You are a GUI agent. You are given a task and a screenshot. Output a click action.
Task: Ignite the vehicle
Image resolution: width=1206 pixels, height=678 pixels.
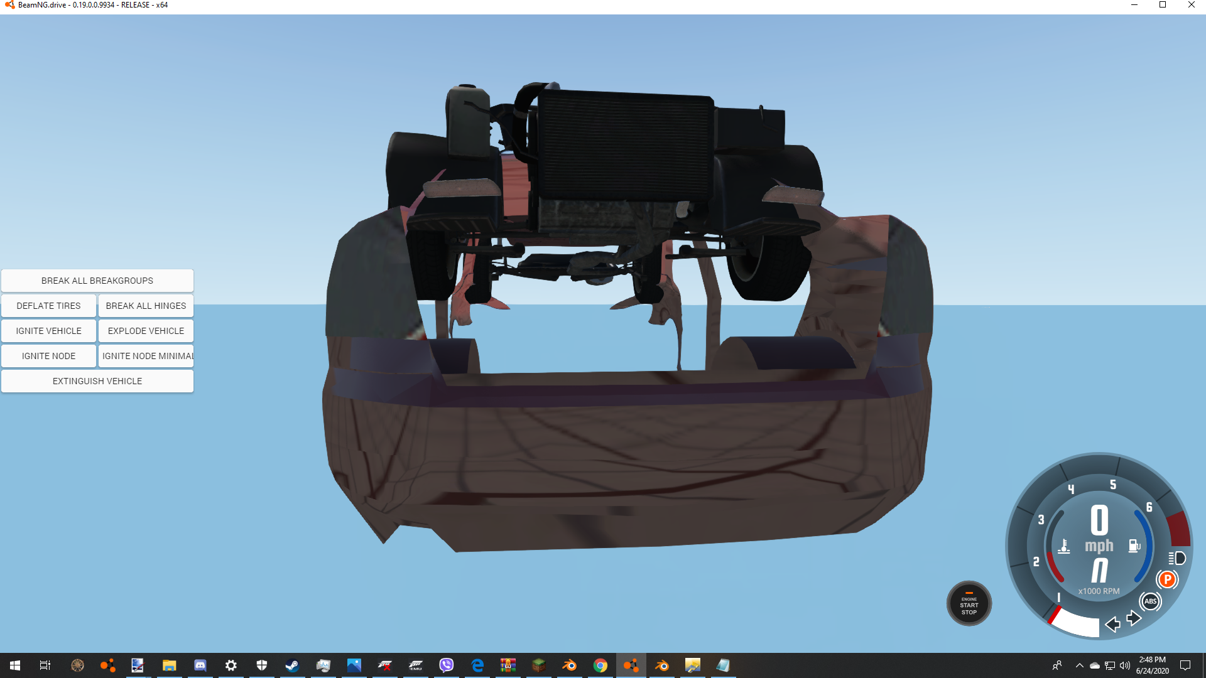[48, 331]
